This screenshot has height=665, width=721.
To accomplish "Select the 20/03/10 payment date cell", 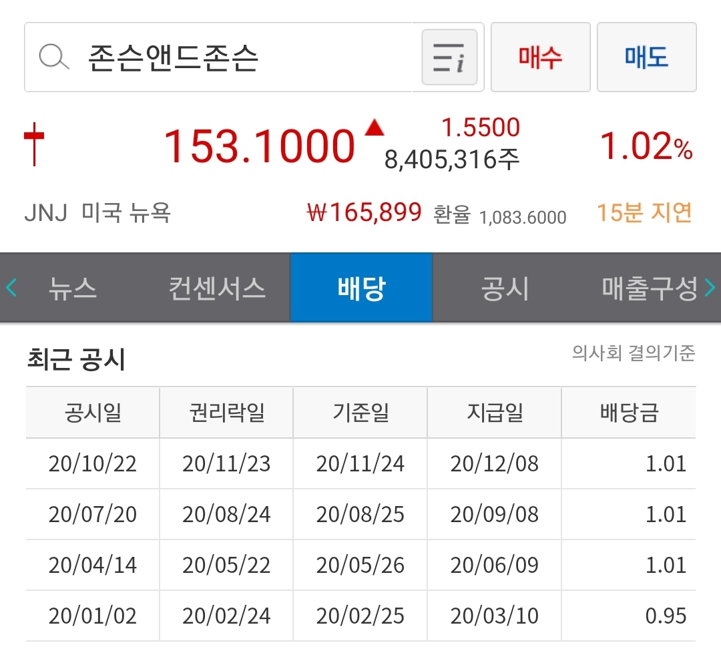I will [495, 616].
